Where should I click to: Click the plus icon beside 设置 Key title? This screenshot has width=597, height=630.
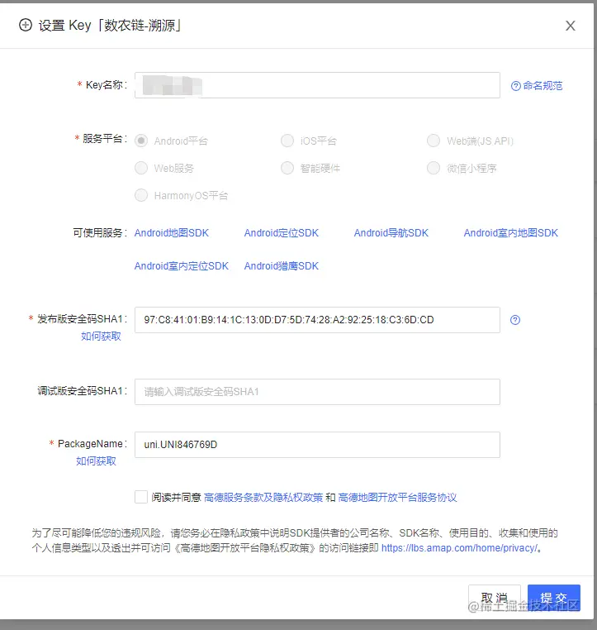coord(26,26)
